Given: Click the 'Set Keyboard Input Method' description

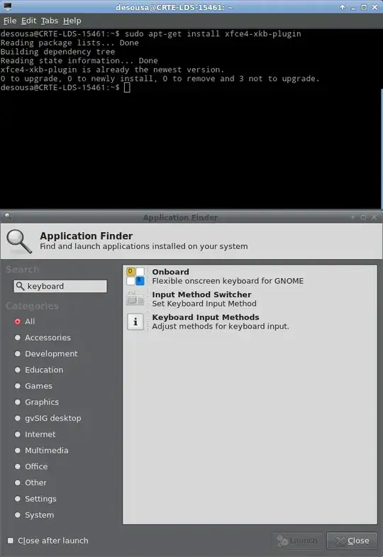Looking at the screenshot, I should tap(204, 304).
